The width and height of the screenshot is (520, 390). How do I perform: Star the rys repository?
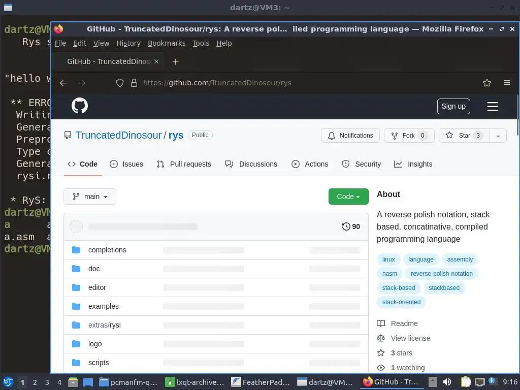(464, 136)
